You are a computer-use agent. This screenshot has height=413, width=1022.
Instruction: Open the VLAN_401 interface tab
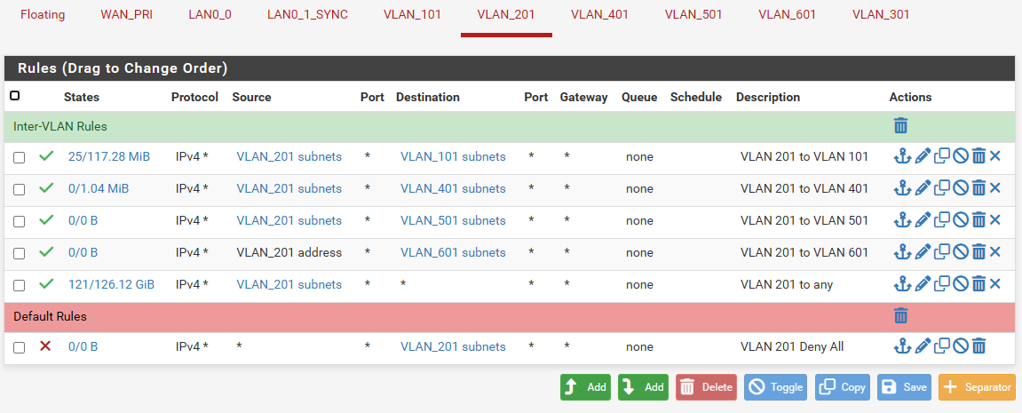click(599, 15)
